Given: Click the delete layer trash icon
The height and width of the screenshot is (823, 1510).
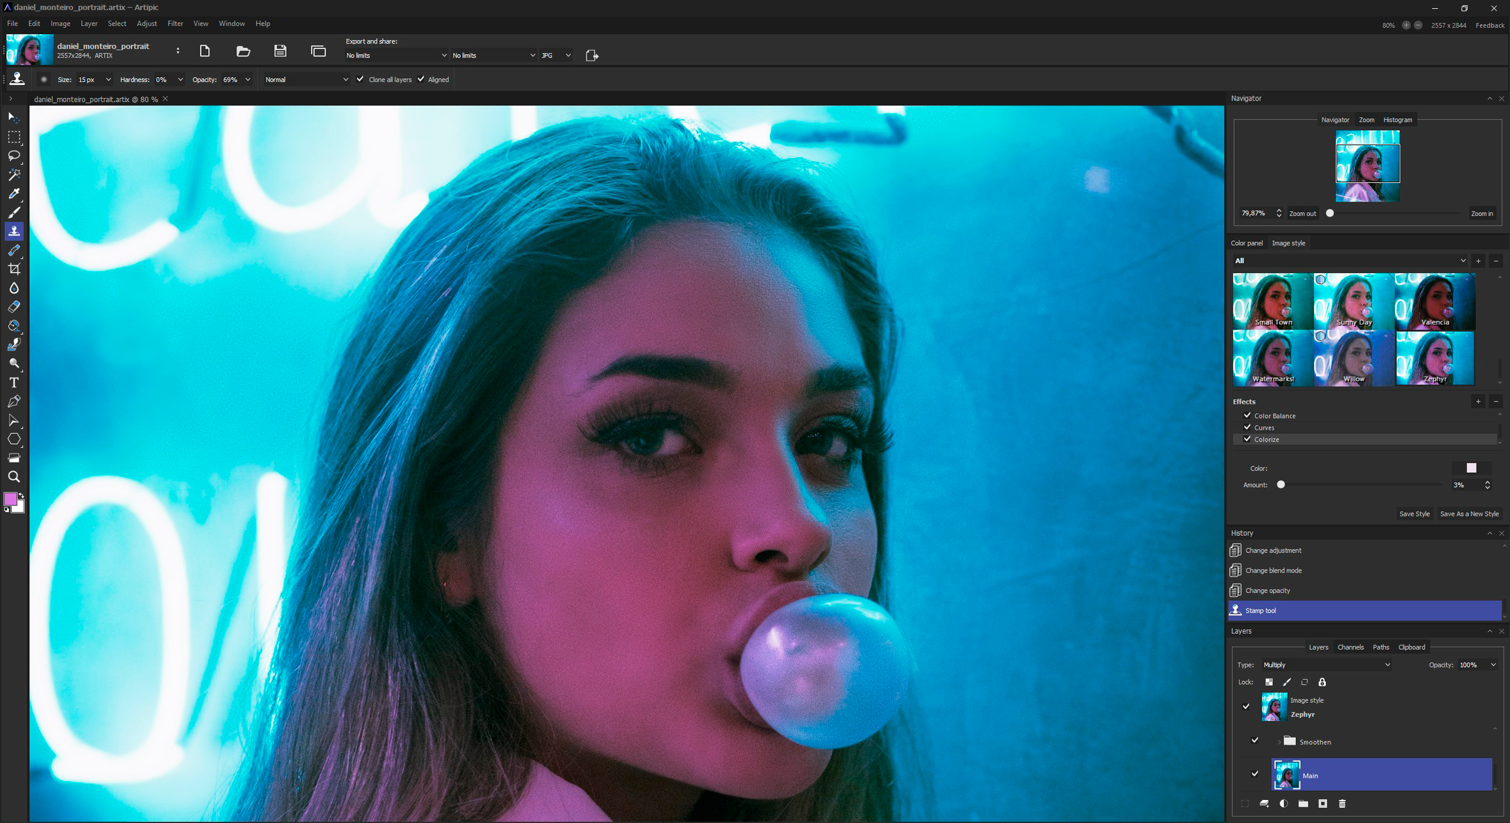Looking at the screenshot, I should (1342, 804).
